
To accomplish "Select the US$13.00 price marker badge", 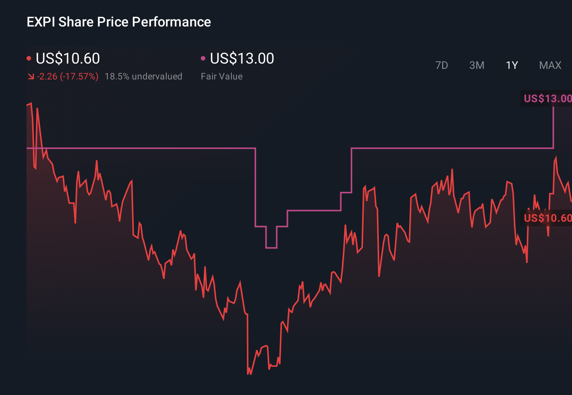I will [547, 98].
